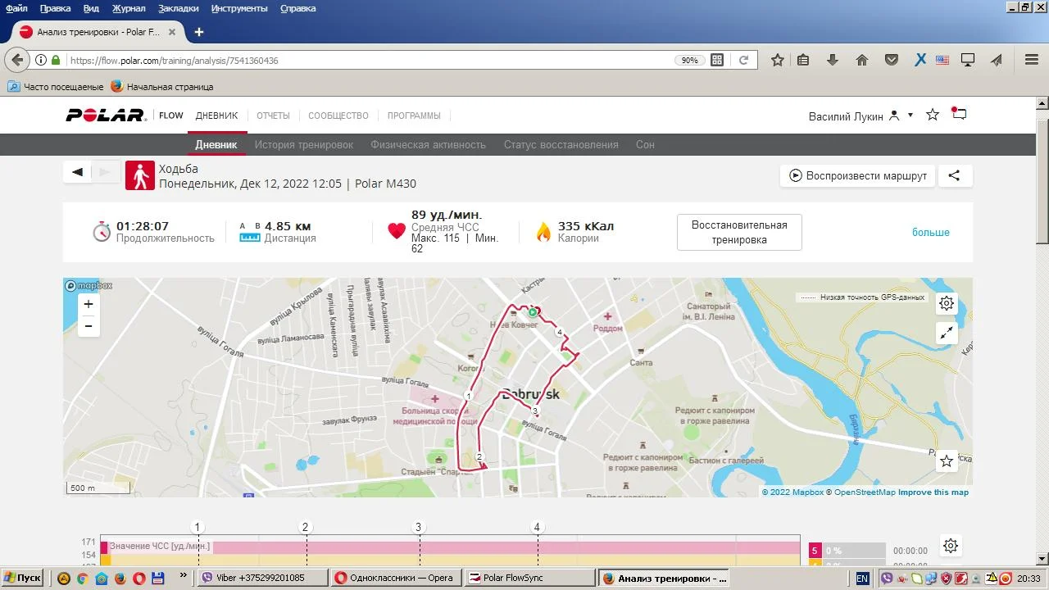Click the star icon in the map corner
The image size is (1049, 590).
click(947, 461)
